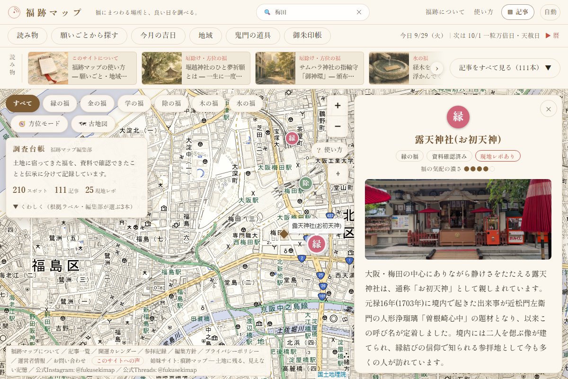568x379 pixels.
Task: Click the brown diamond marker on the map
Action: tap(284, 234)
